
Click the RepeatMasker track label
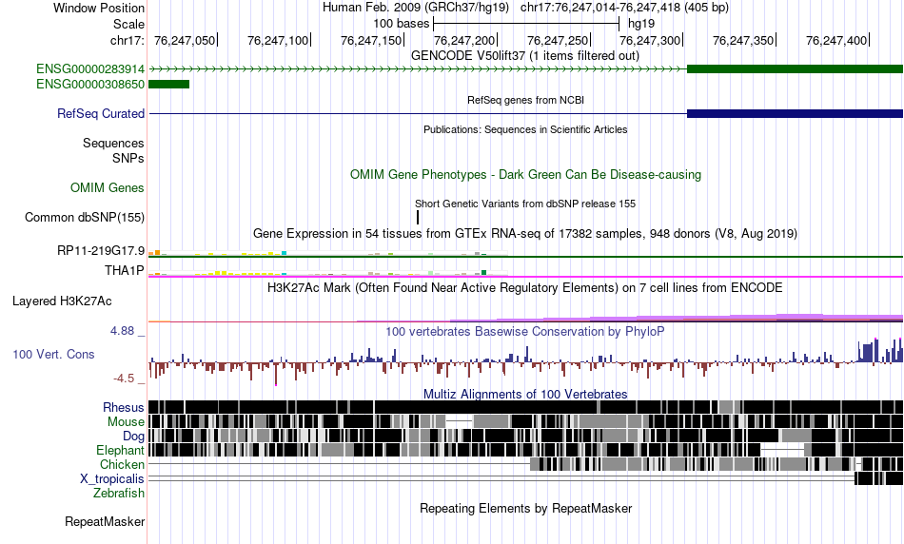[105, 521]
